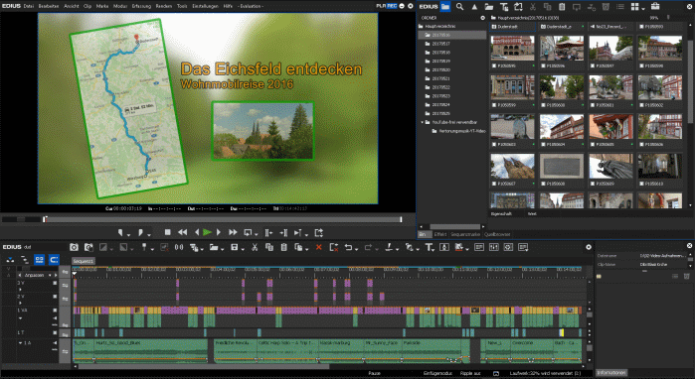Step forward one frame in player
The image size is (695, 379).
click(219, 232)
